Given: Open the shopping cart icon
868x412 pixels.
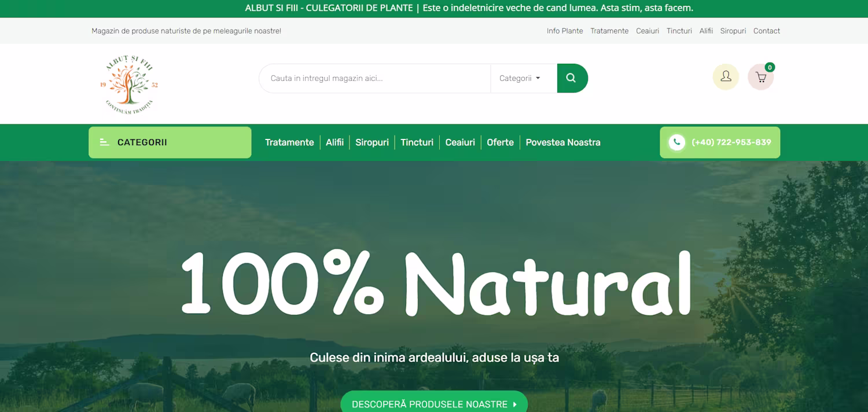Looking at the screenshot, I should click(760, 78).
